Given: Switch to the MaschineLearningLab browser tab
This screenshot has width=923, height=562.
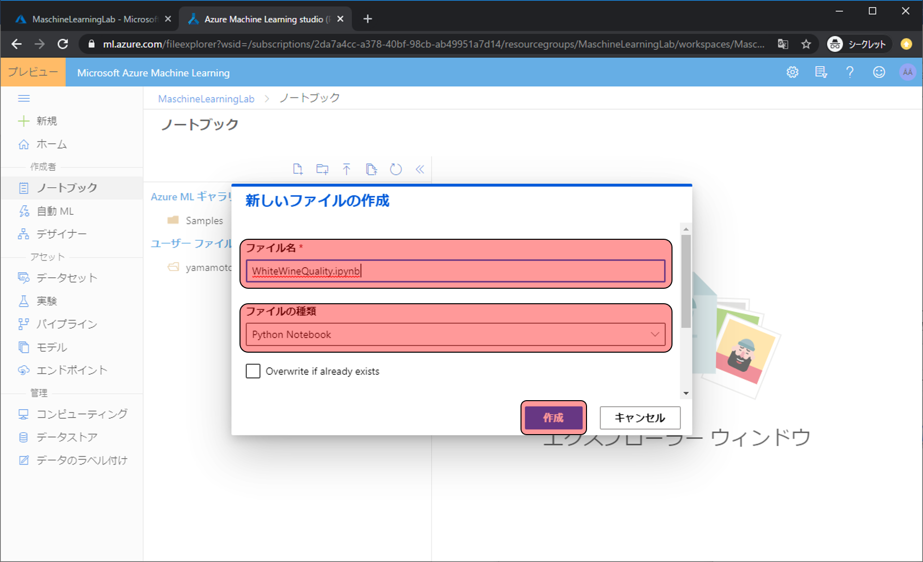Looking at the screenshot, I should tap(90, 19).
